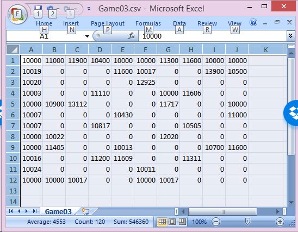298x232 pixels.
Task: Click previous sheet navigation arrow
Action: coord(19,211)
